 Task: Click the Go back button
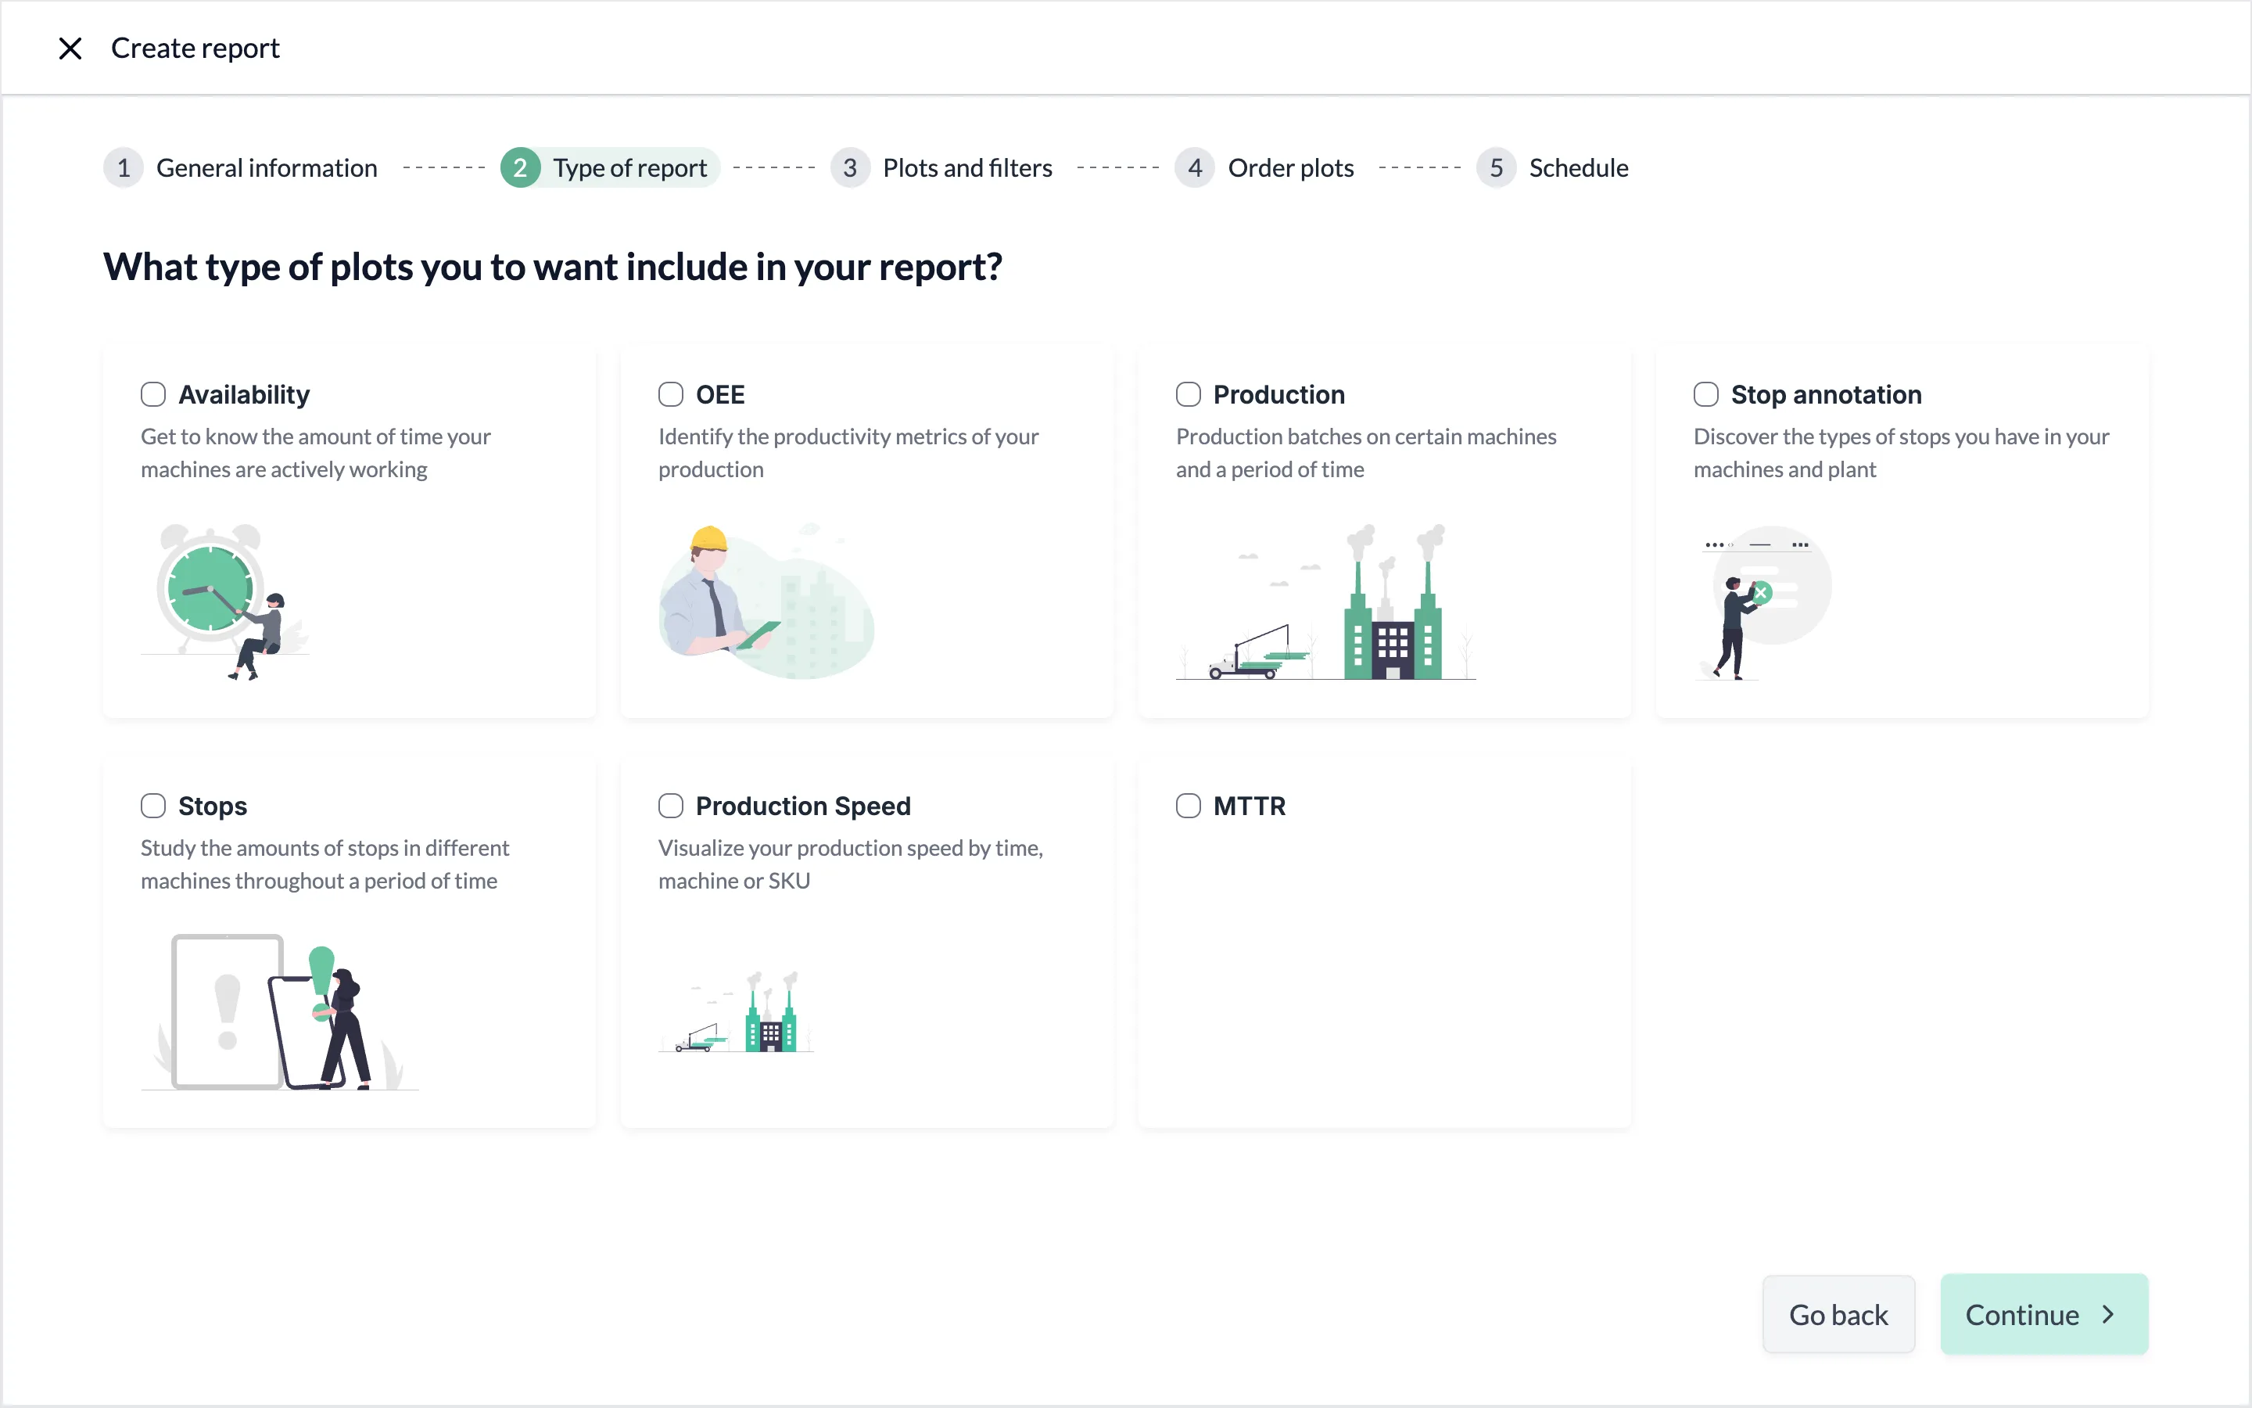pos(1839,1314)
